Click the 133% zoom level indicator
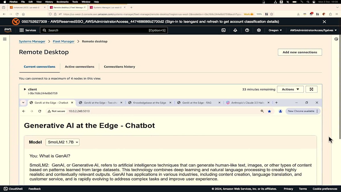The width and height of the screenshot is (341, 192). pyautogui.click(x=259, y=14)
